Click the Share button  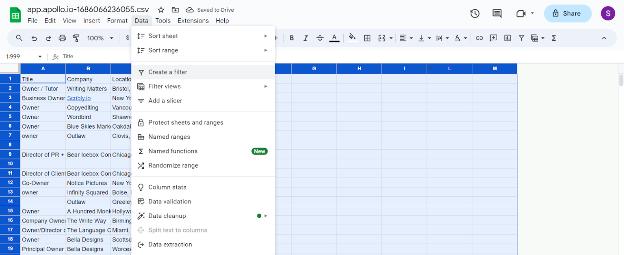point(568,13)
